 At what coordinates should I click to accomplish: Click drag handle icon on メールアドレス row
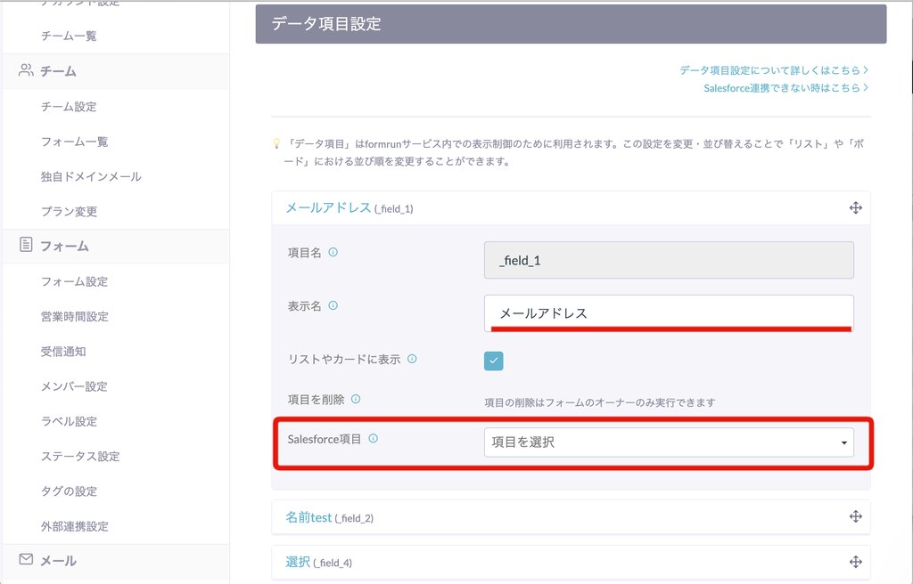coord(855,207)
